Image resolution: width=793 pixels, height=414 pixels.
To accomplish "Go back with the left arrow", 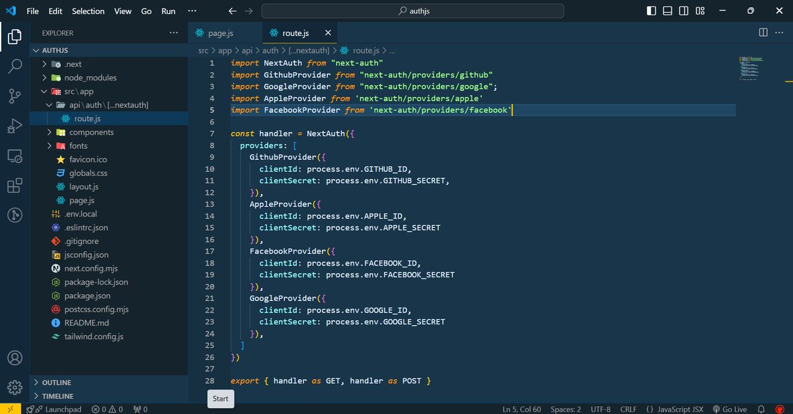I will coord(232,11).
